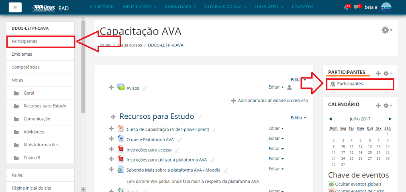Viewport: 406px width, 192px height.
Task: Open the Links Úteis dropdown
Action: pyautogui.click(x=269, y=7)
